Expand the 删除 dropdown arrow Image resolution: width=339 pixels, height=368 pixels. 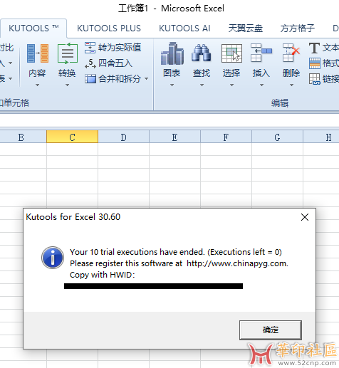click(291, 85)
